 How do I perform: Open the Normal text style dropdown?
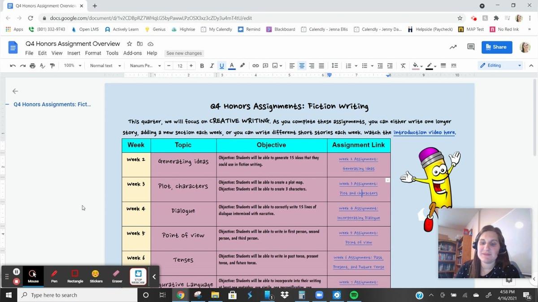point(105,65)
